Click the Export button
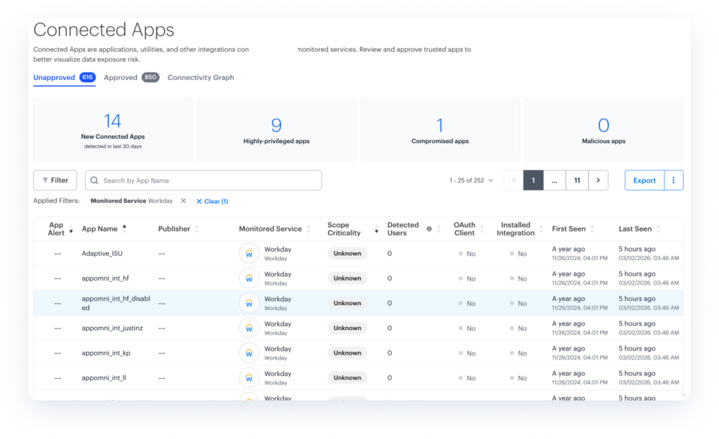 (644, 180)
